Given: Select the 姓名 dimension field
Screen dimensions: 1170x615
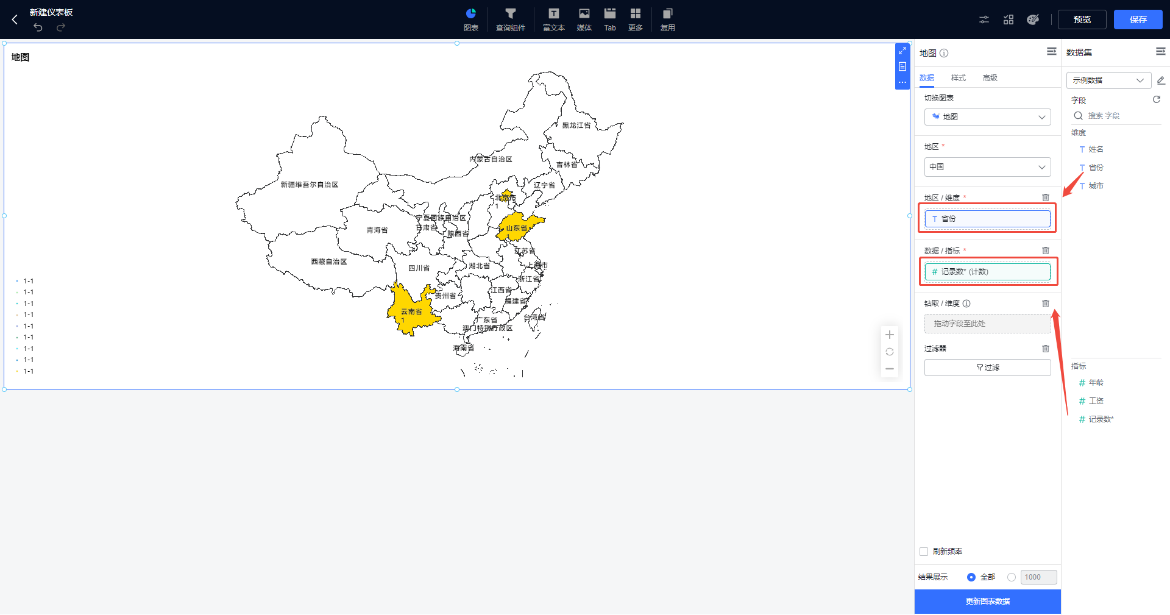Looking at the screenshot, I should [x=1096, y=149].
